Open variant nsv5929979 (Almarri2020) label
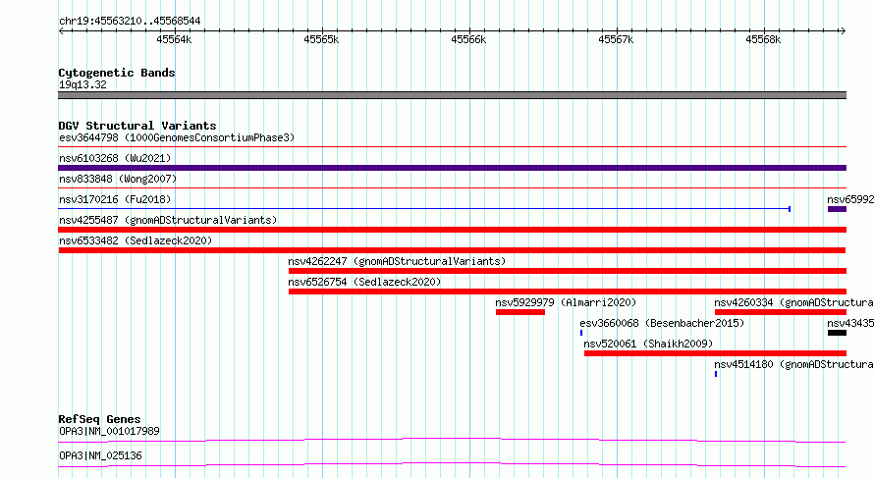 [x=566, y=302]
